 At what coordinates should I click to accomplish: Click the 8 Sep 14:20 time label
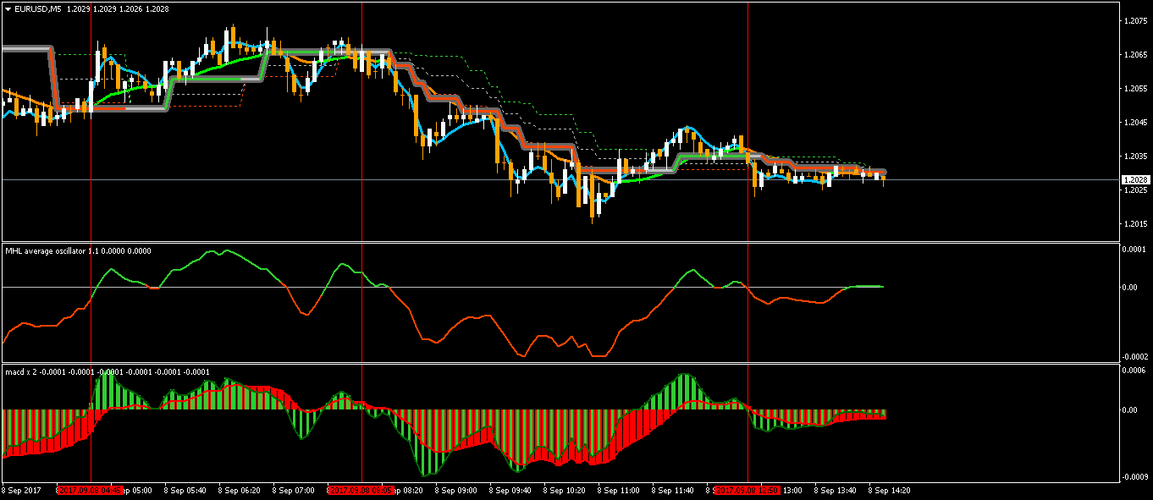[890, 490]
